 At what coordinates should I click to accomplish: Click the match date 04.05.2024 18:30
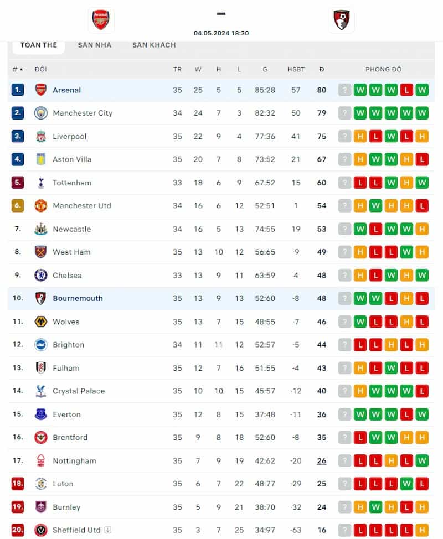point(221,33)
